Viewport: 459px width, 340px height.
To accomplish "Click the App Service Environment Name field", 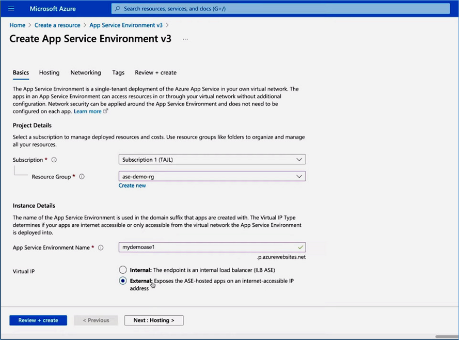I will point(212,247).
